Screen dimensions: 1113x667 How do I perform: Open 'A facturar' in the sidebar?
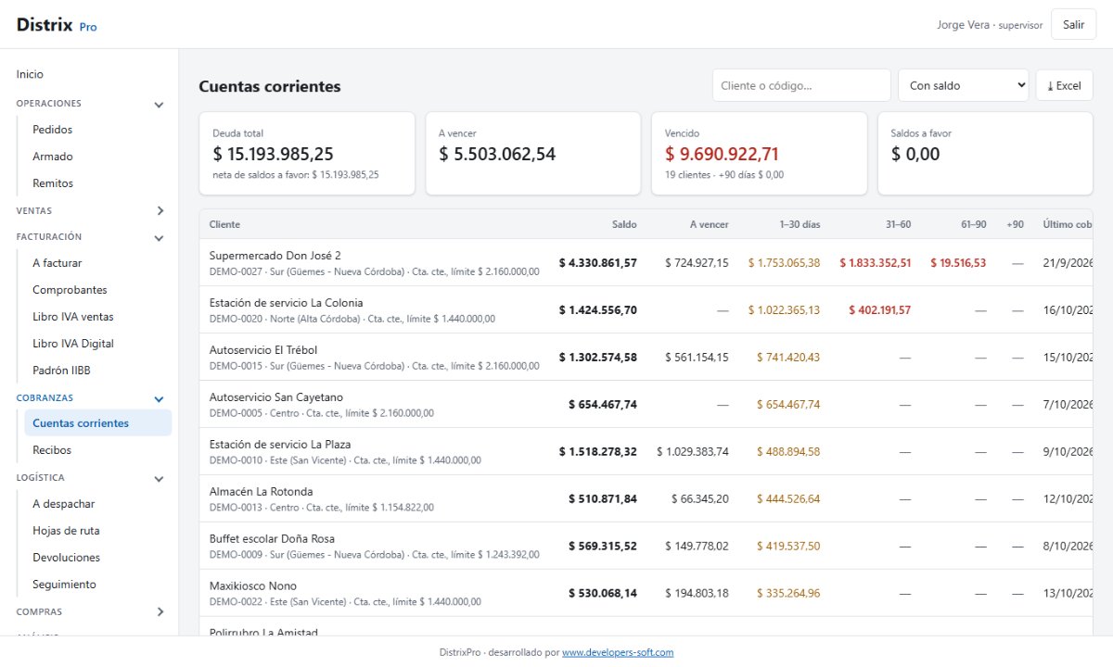point(97,263)
